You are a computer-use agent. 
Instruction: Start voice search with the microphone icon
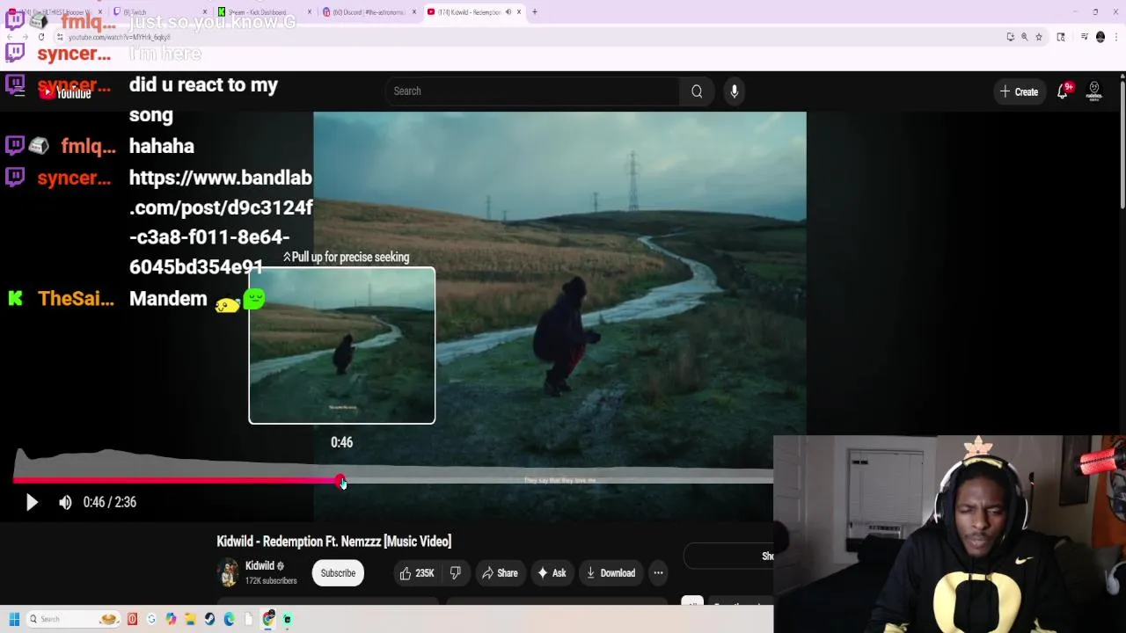tap(735, 91)
